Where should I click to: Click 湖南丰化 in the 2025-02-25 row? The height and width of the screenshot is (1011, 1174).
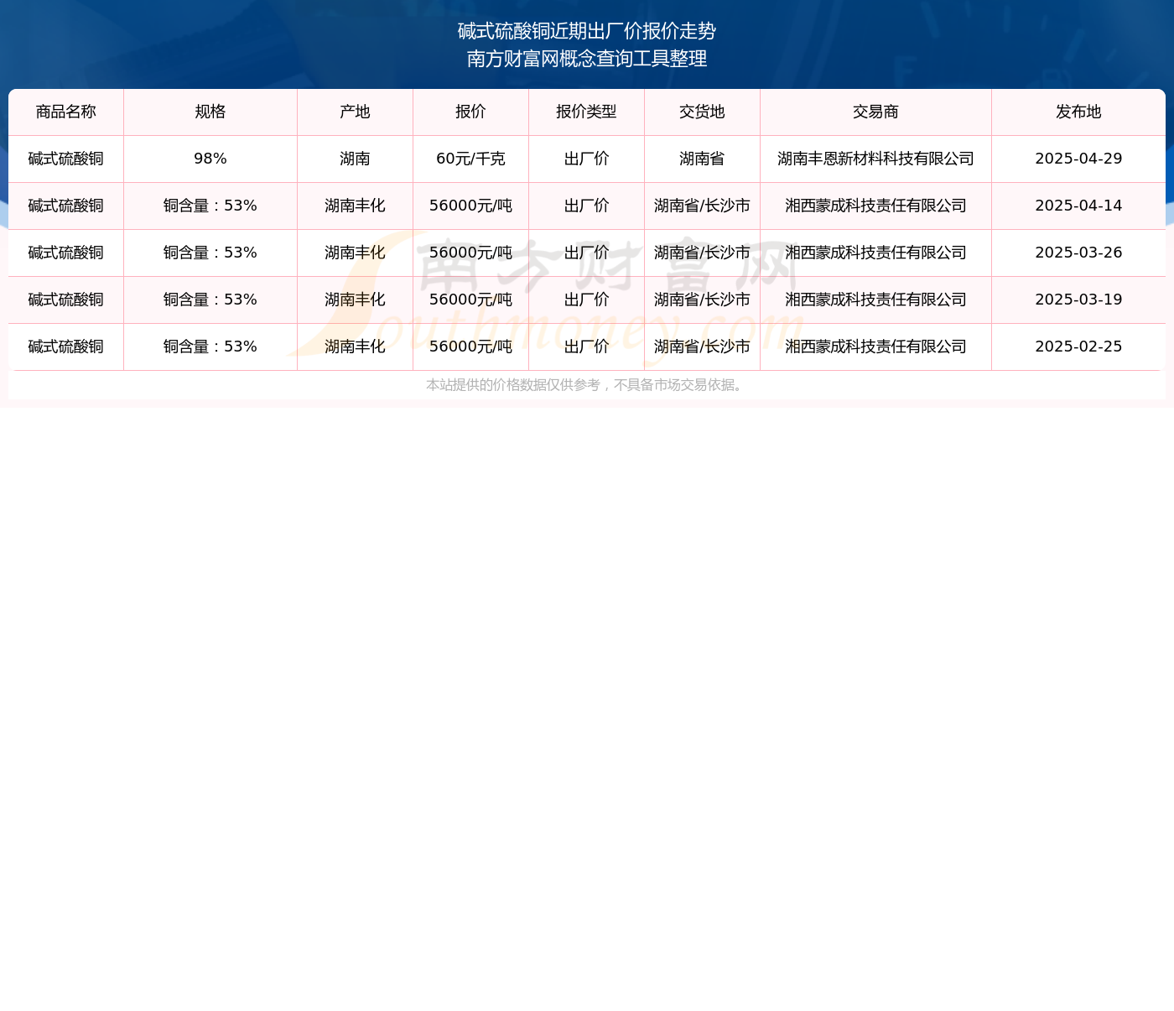point(355,347)
